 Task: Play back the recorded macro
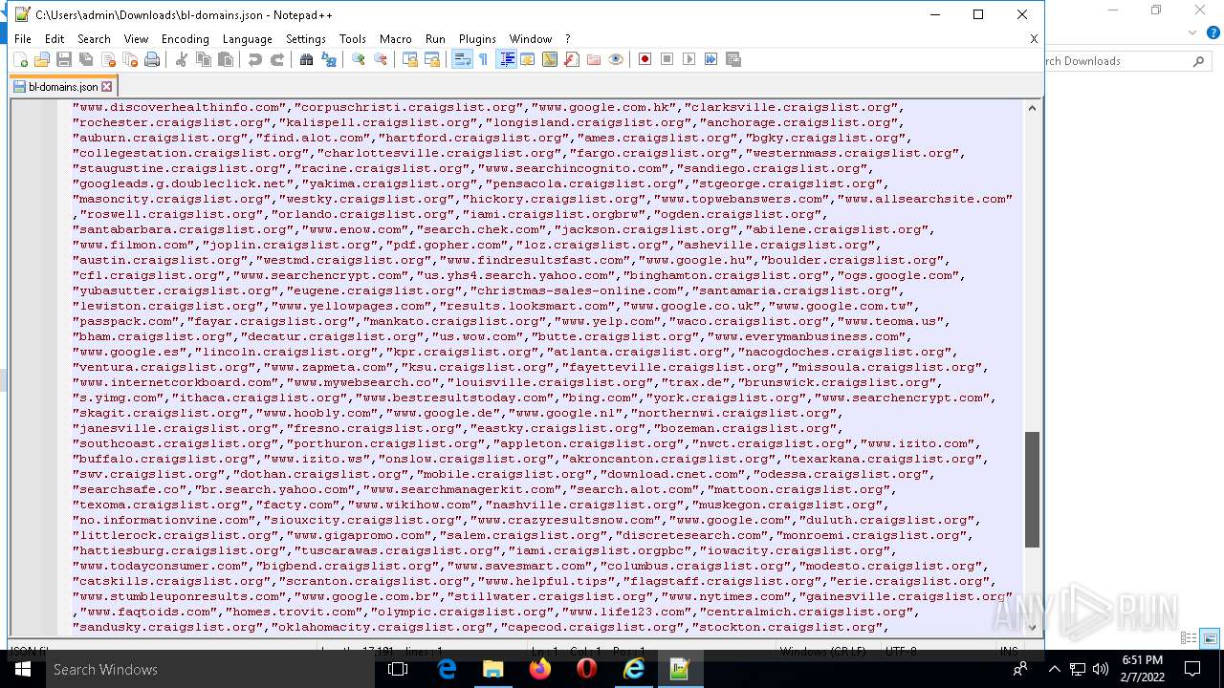coord(689,59)
